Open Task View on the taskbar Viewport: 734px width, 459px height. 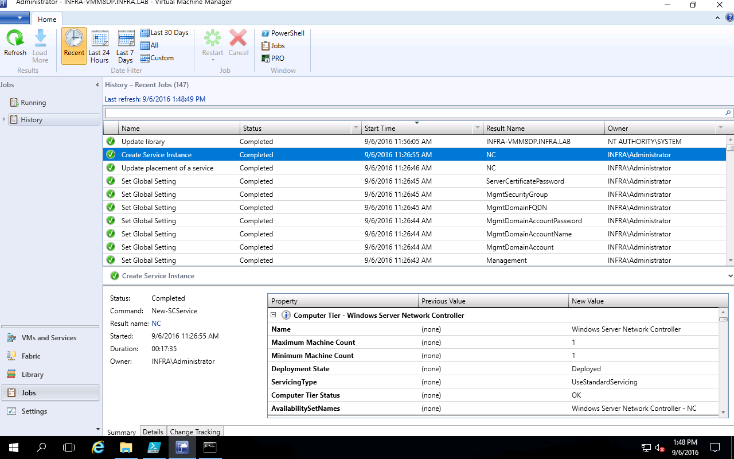[x=69, y=448]
